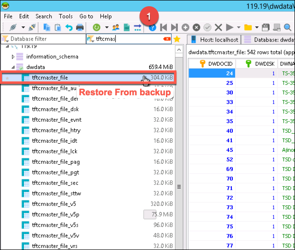The image size is (295, 250).
Task: Click the blue help question mark icon
Action: point(153,27)
